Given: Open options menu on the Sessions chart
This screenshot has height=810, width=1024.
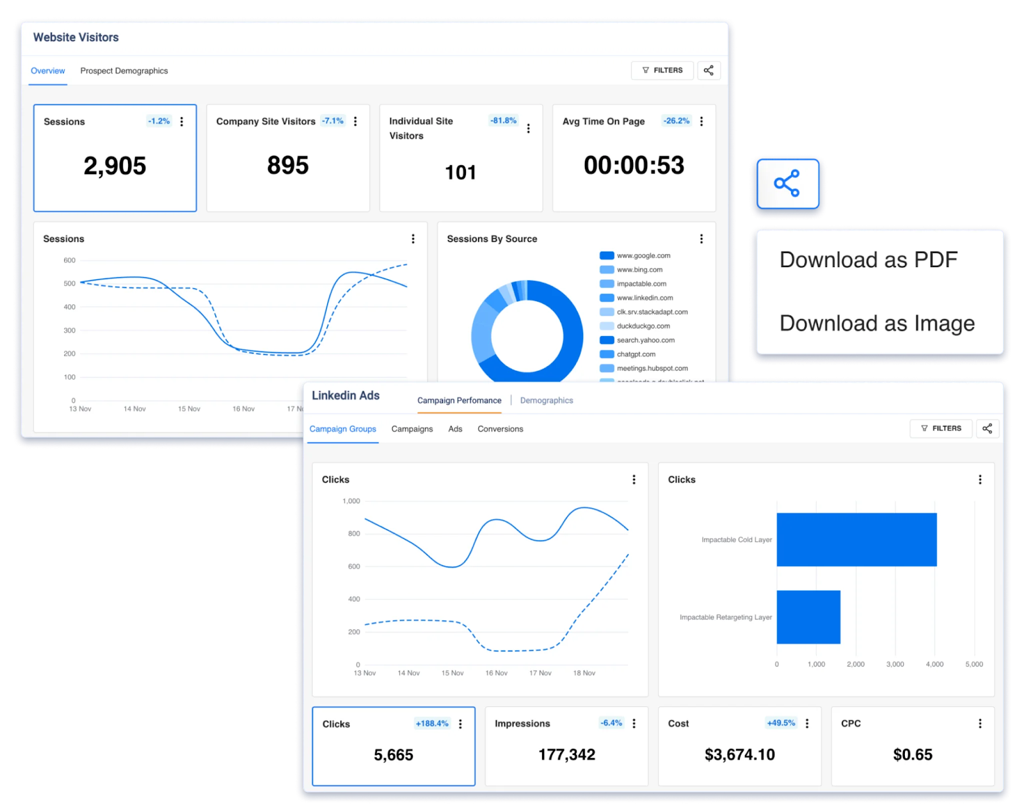Looking at the screenshot, I should (x=413, y=238).
